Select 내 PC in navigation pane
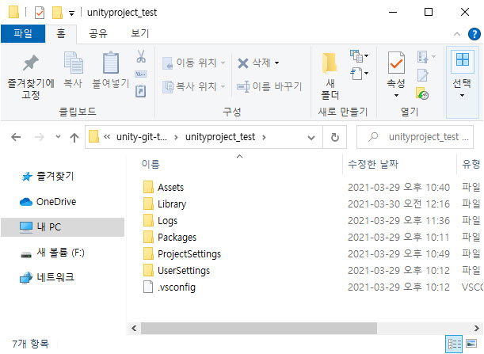484x354 pixels. point(63,227)
